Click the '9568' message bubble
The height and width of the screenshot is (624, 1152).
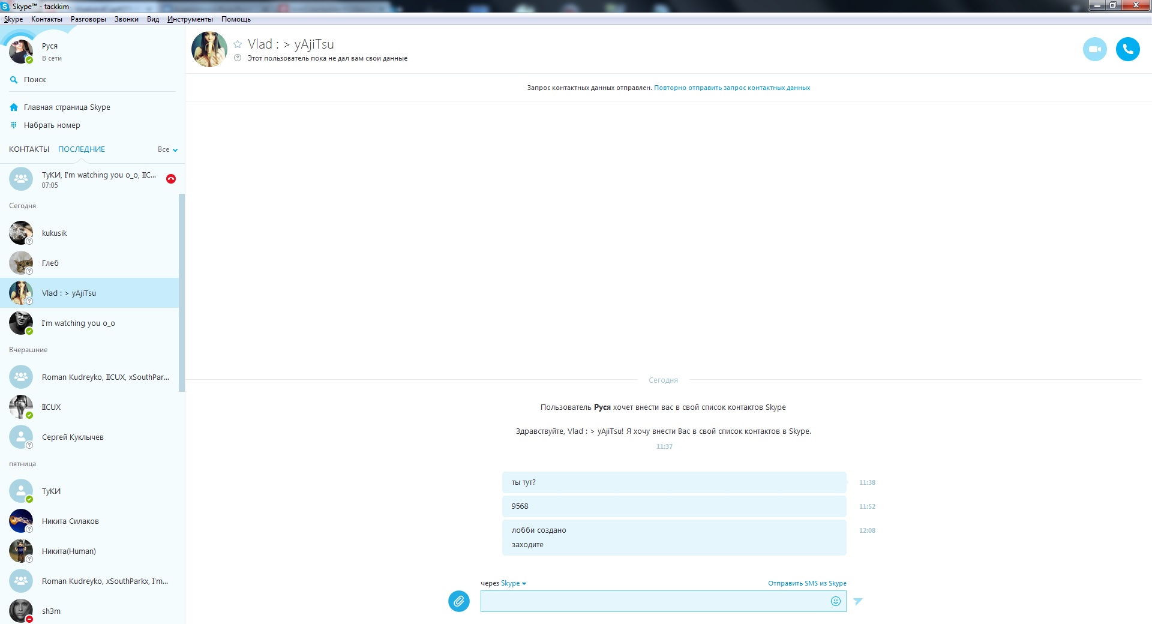tap(674, 506)
